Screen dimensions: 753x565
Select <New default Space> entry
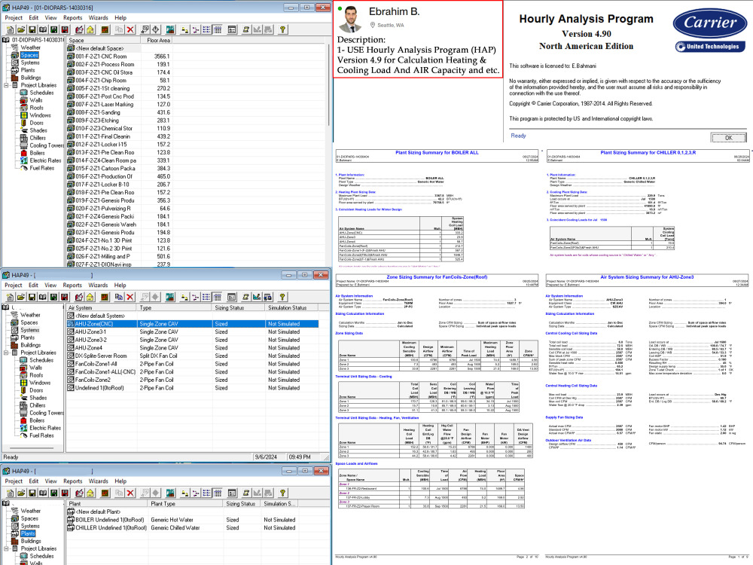tap(99, 48)
